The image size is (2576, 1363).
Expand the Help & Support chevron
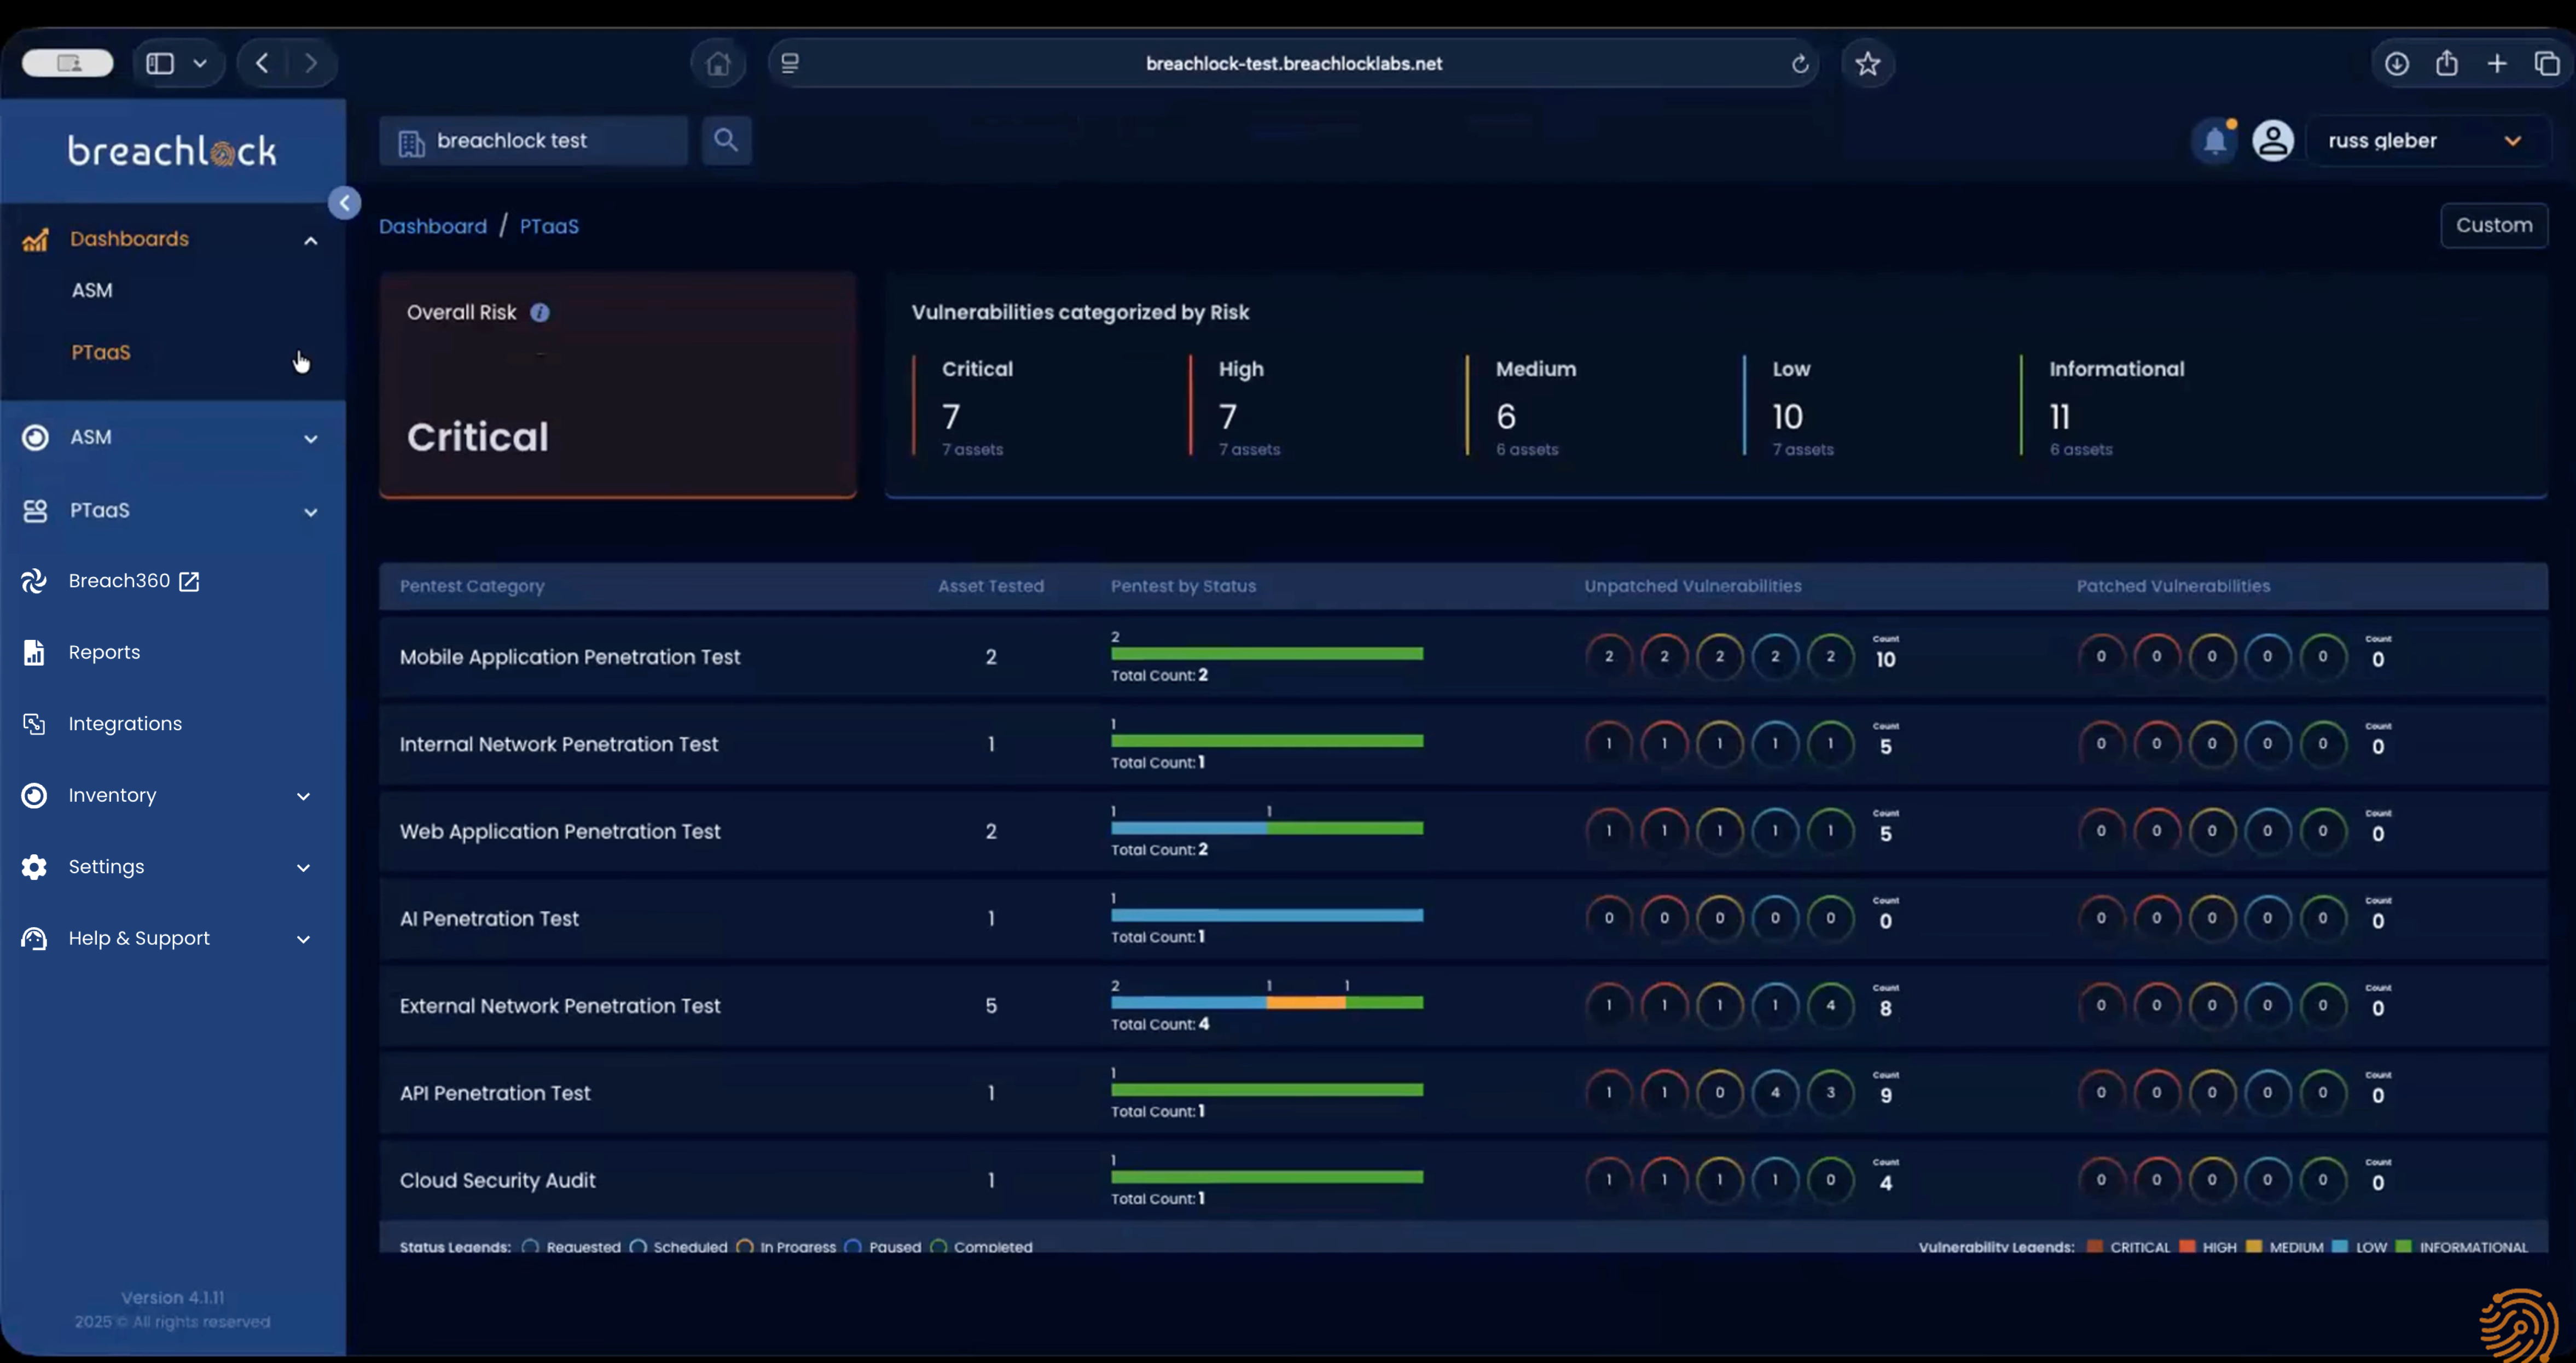[303, 939]
